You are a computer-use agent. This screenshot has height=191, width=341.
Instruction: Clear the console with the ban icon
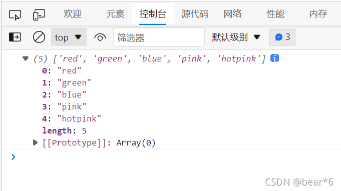tap(39, 37)
